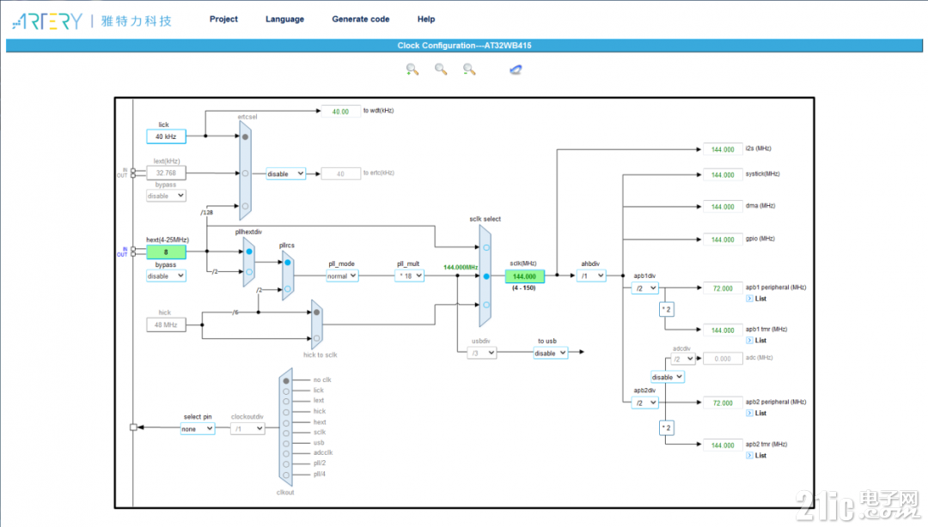Viewport: 928px width, 527px height.
Task: Open the Language menu
Action: click(284, 19)
